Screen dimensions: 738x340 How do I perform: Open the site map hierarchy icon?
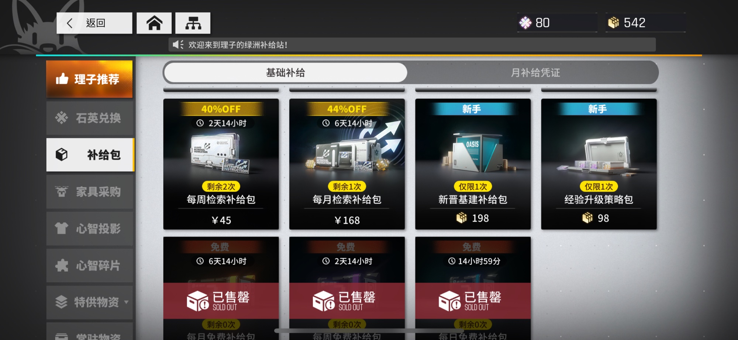coord(193,23)
